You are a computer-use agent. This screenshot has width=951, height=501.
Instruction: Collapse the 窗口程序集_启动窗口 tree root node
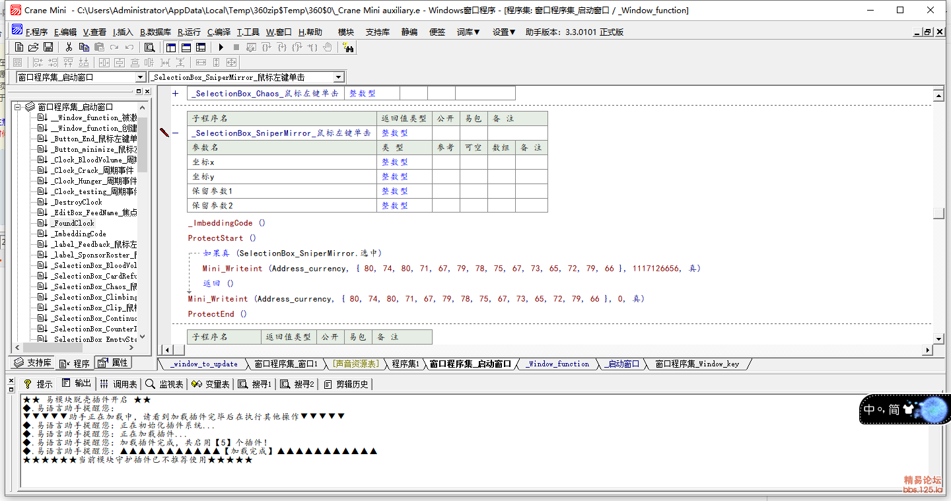coord(18,107)
